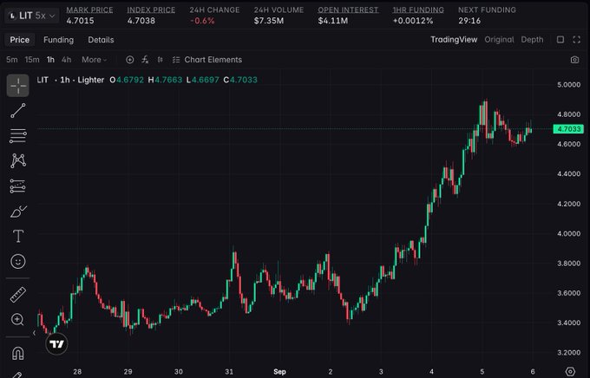Expand the More timeframes dropdown

[94, 60]
